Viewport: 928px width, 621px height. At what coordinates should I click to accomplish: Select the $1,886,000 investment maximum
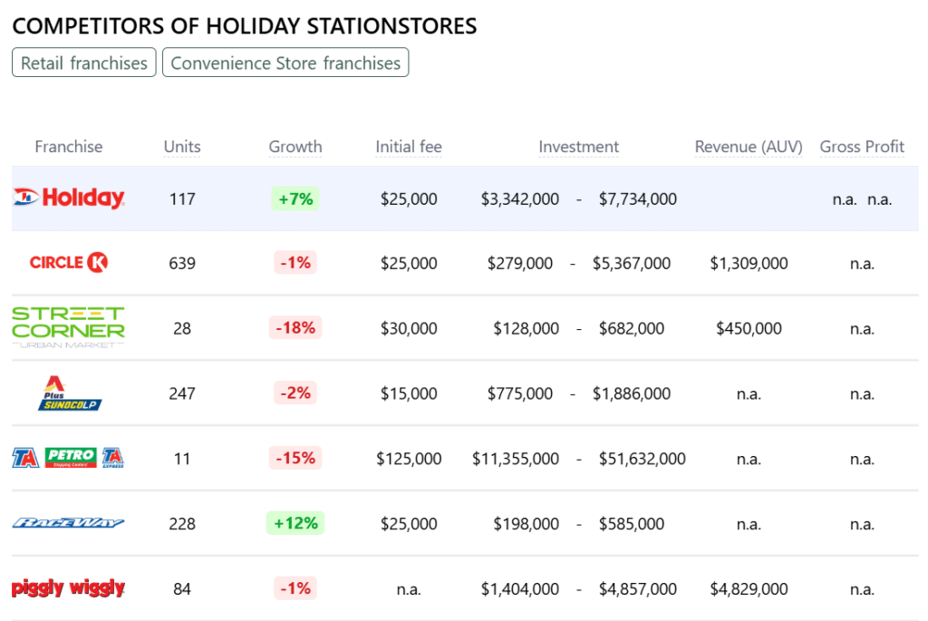(x=632, y=393)
